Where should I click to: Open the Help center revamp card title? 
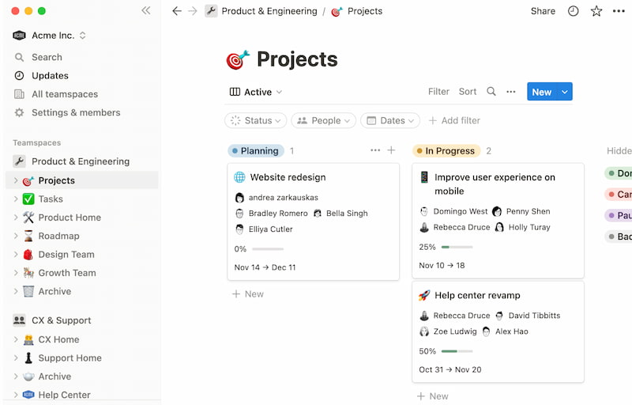(477, 295)
